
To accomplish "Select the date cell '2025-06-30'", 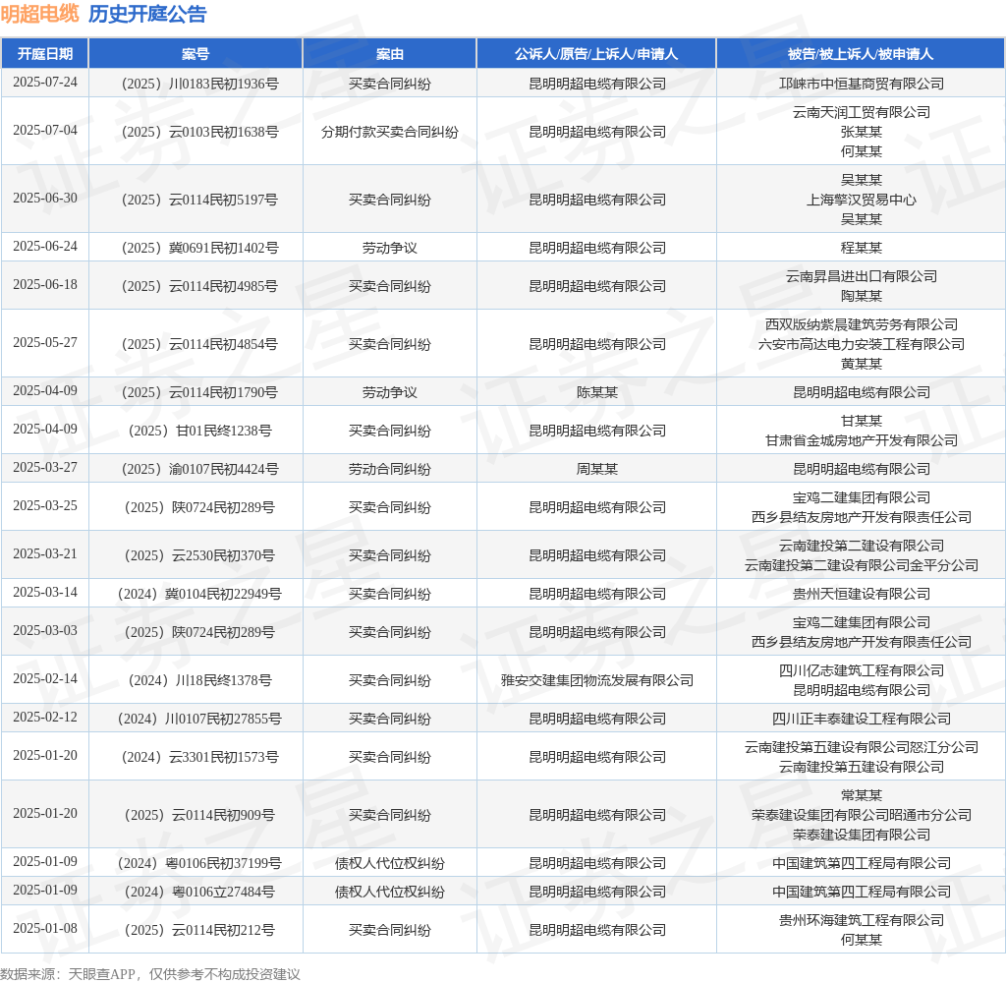I will point(45,198).
